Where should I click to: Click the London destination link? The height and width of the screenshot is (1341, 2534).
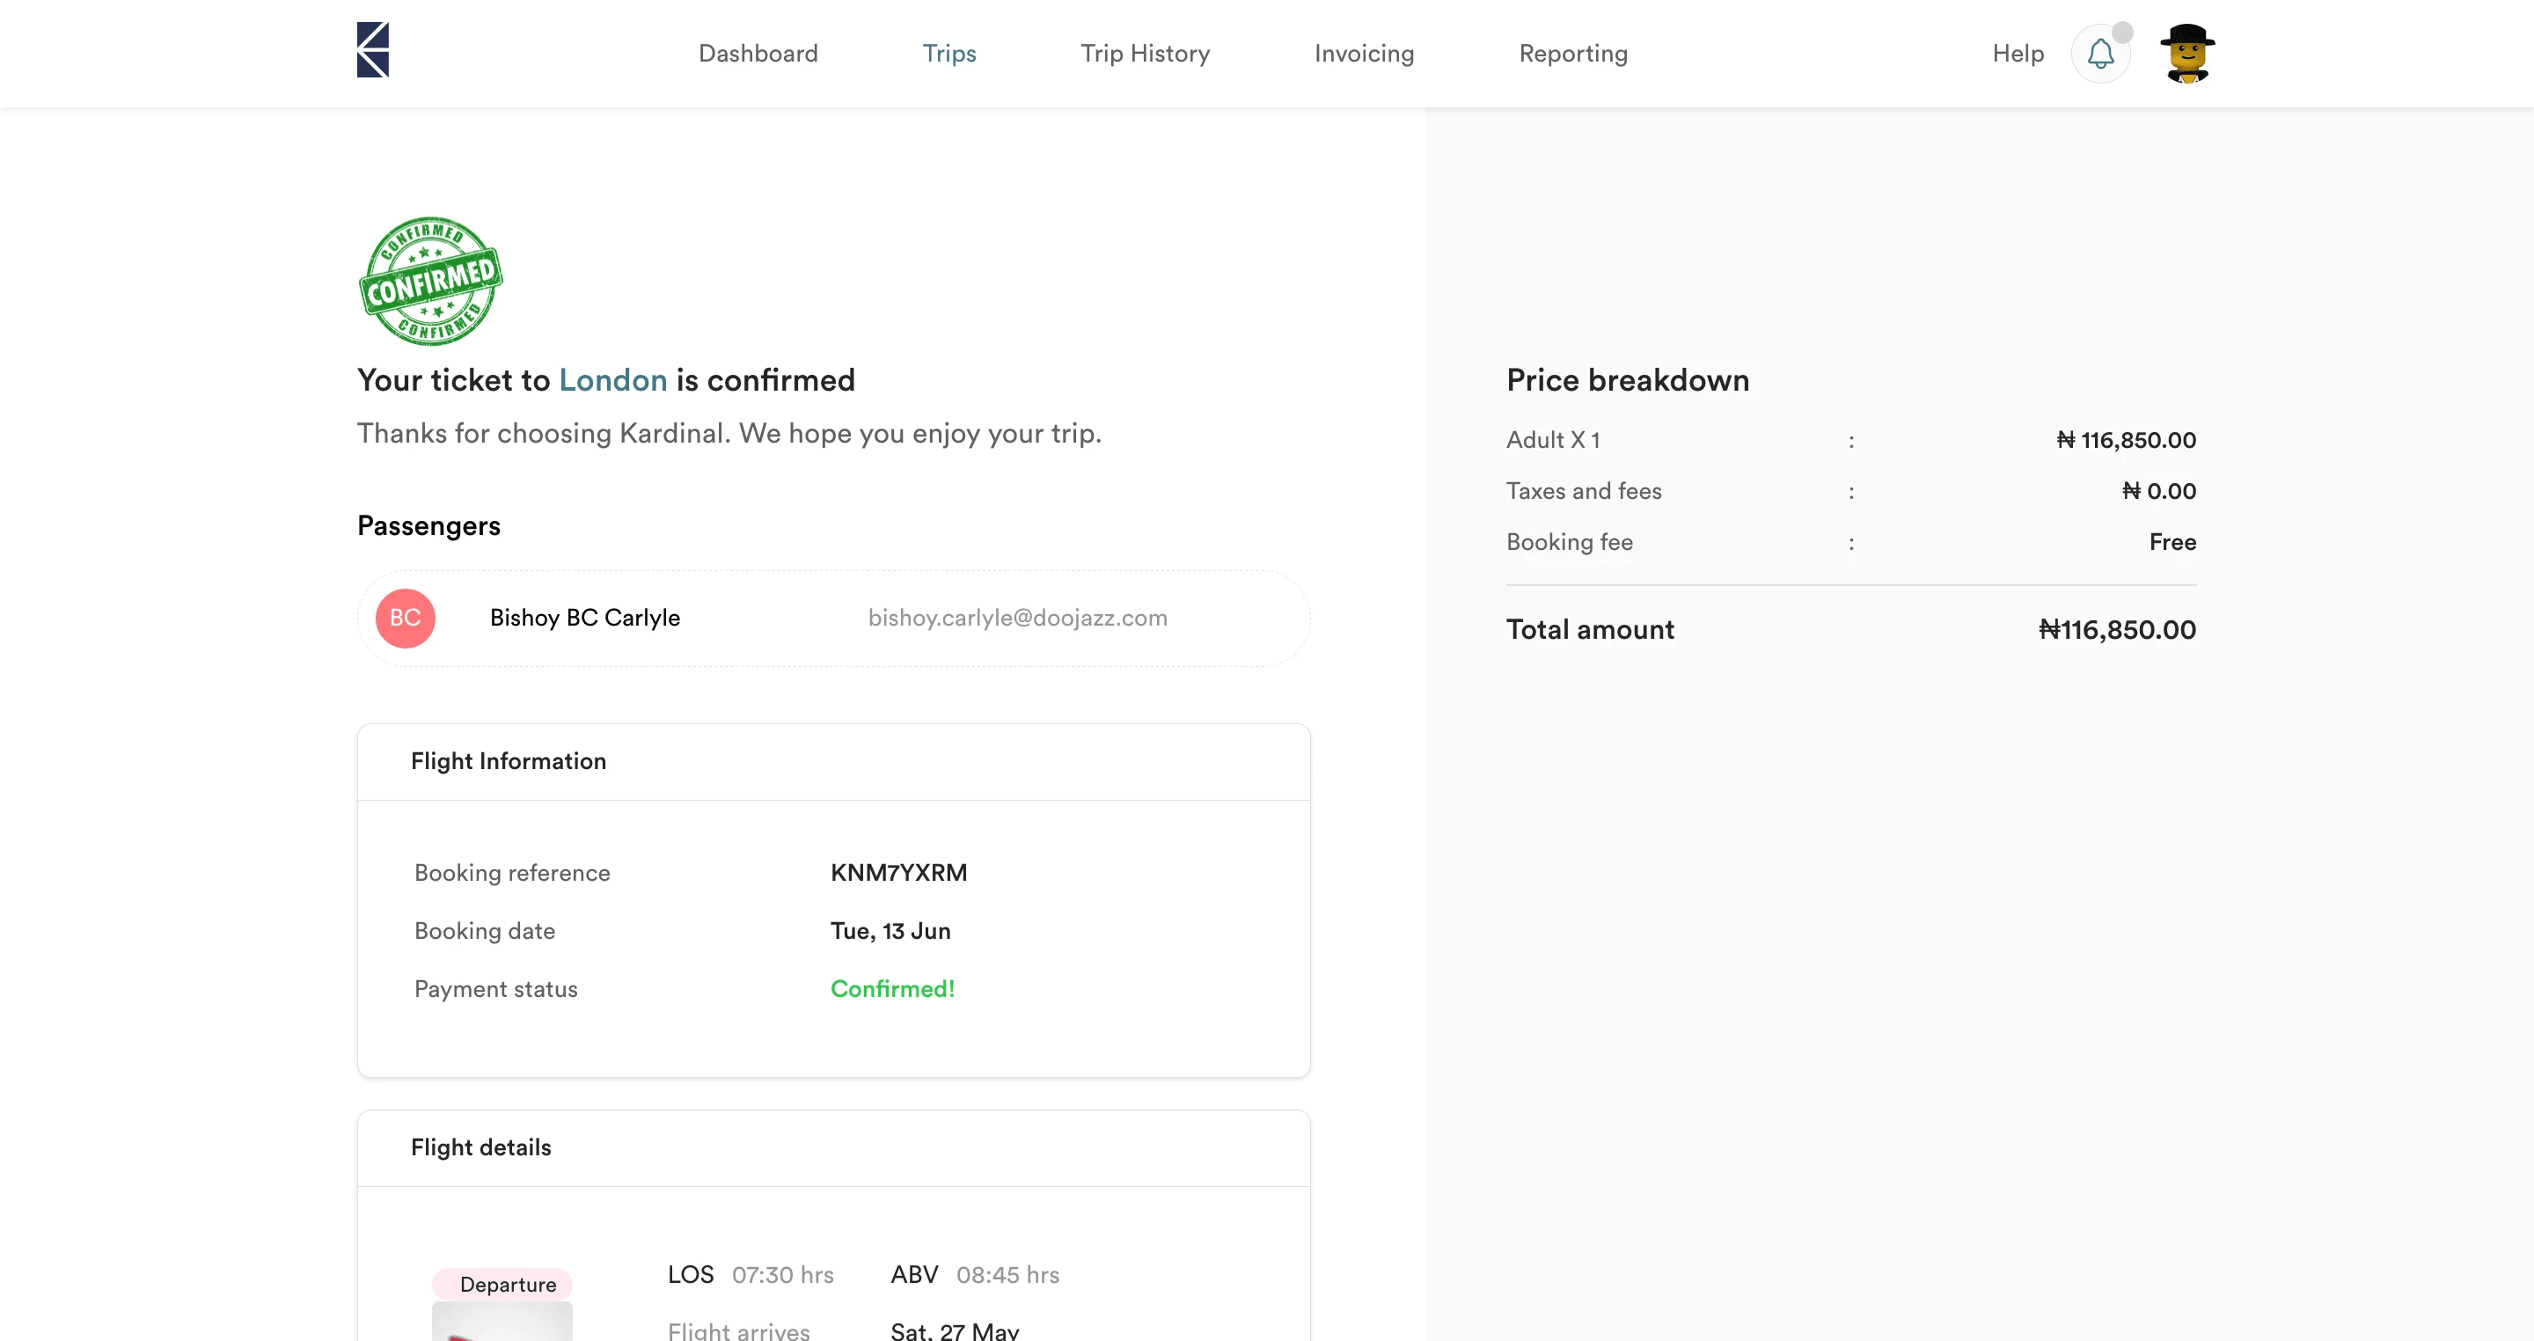click(613, 380)
